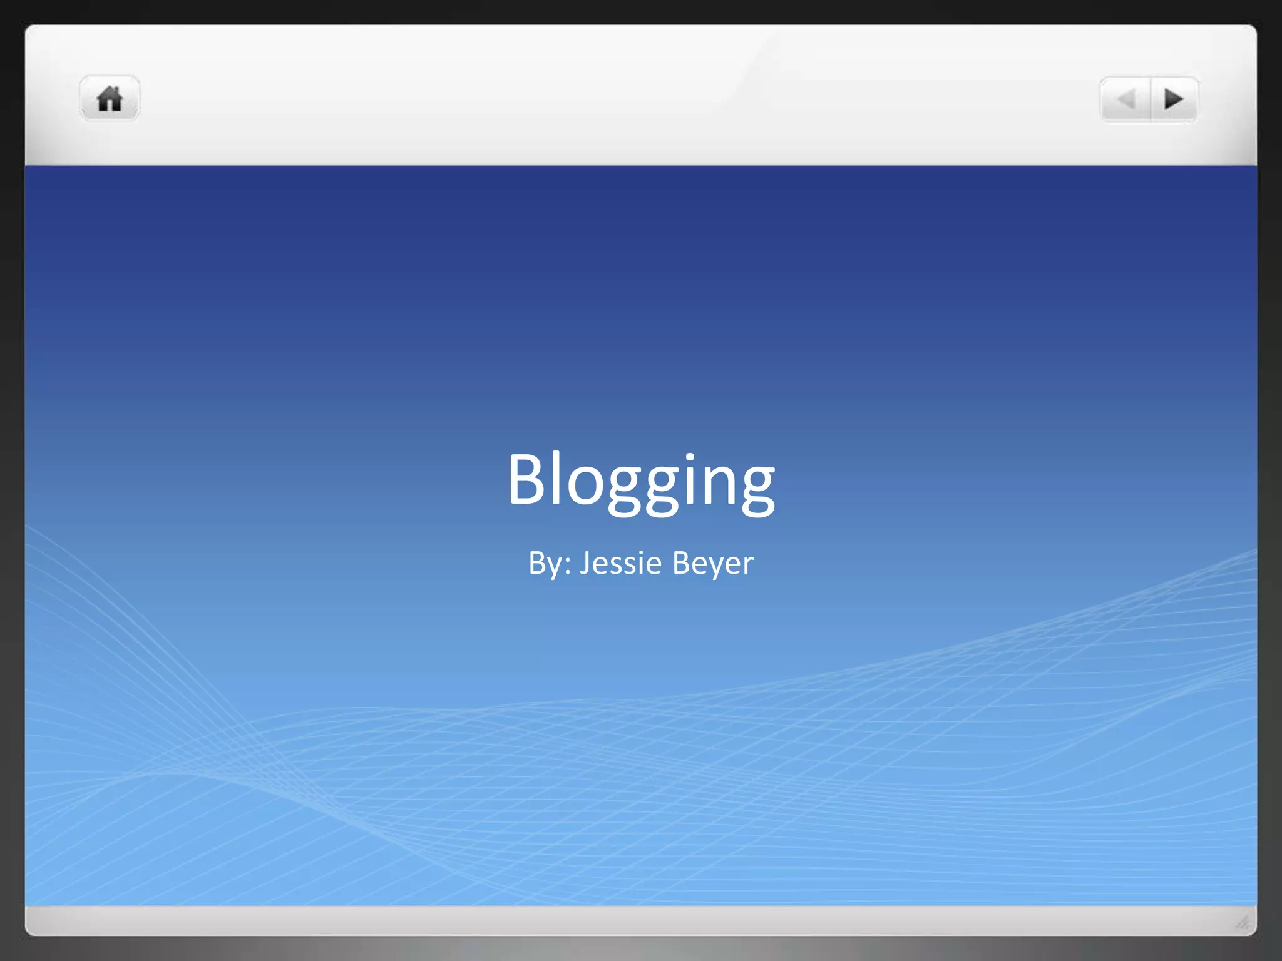Step back using the left-pointing triangle

click(x=1126, y=99)
